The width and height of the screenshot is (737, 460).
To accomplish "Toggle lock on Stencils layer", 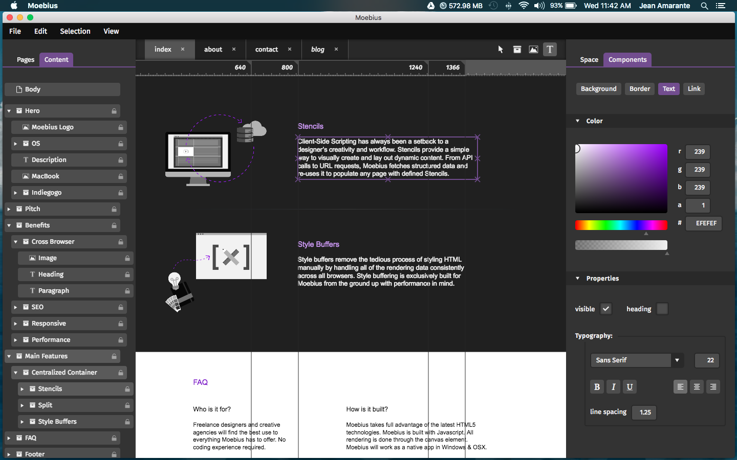I will pyautogui.click(x=127, y=389).
